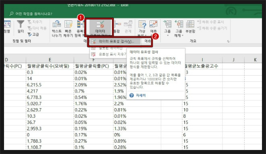Screen dimensions: 266x154
Task: Click cell with value 0.19%
Action: [x=94, y=129]
